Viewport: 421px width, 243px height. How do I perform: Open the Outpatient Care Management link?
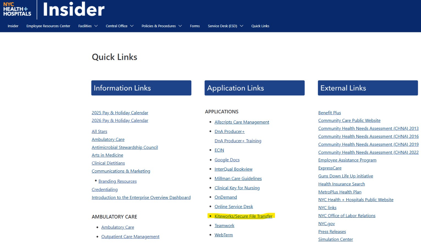pos(130,237)
